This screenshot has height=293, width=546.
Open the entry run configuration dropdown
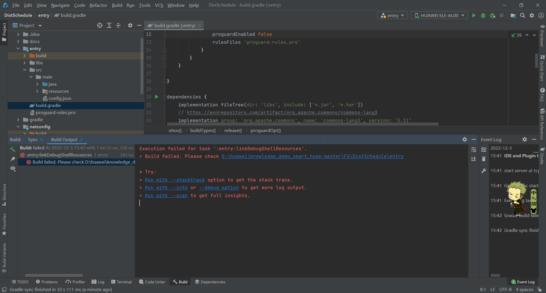click(x=392, y=15)
